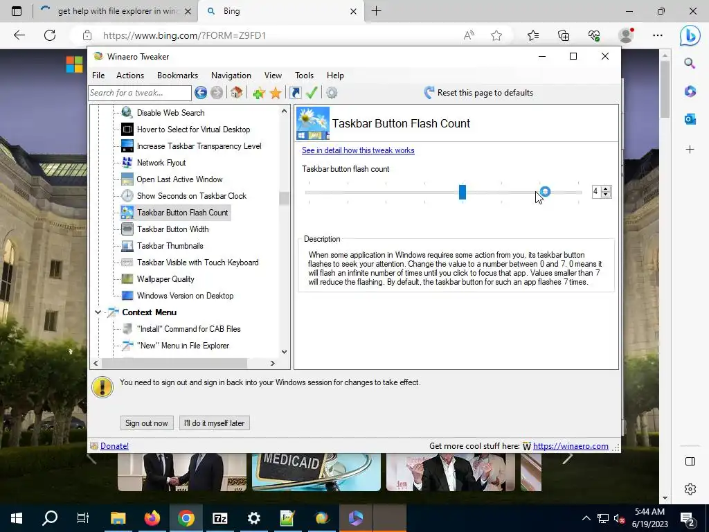Click the tree pane vertical scrollbar up arrow

(284, 111)
